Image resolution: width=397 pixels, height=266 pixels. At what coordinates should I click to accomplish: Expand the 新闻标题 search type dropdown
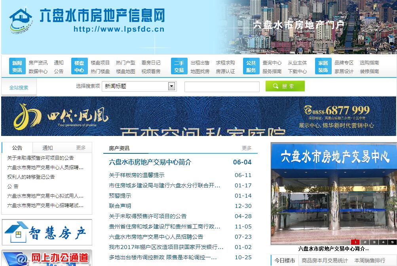click(x=139, y=86)
